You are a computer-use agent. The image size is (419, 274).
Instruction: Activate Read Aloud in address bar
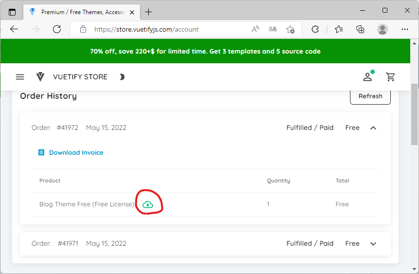point(255,29)
